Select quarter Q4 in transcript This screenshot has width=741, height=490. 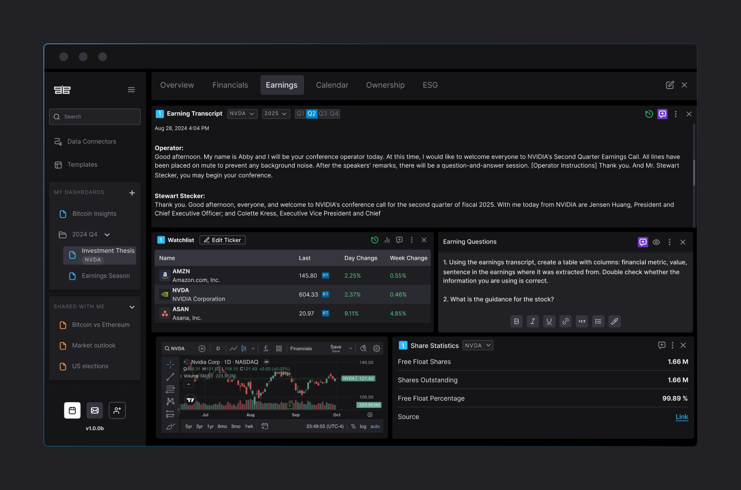pyautogui.click(x=334, y=114)
